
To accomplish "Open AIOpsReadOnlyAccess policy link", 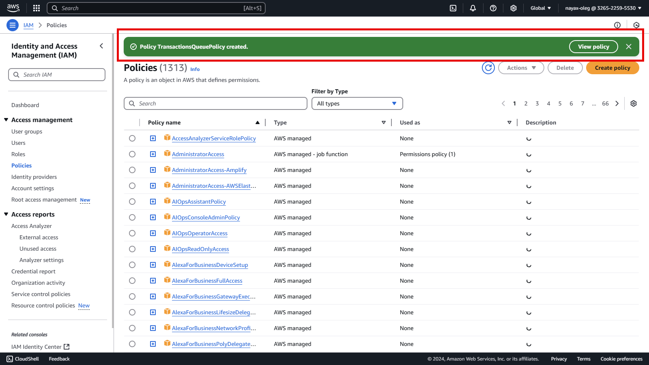I will pyautogui.click(x=200, y=249).
